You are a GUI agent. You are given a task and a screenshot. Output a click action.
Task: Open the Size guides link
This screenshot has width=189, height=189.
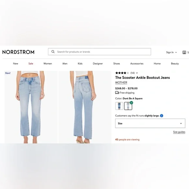[x=179, y=132]
